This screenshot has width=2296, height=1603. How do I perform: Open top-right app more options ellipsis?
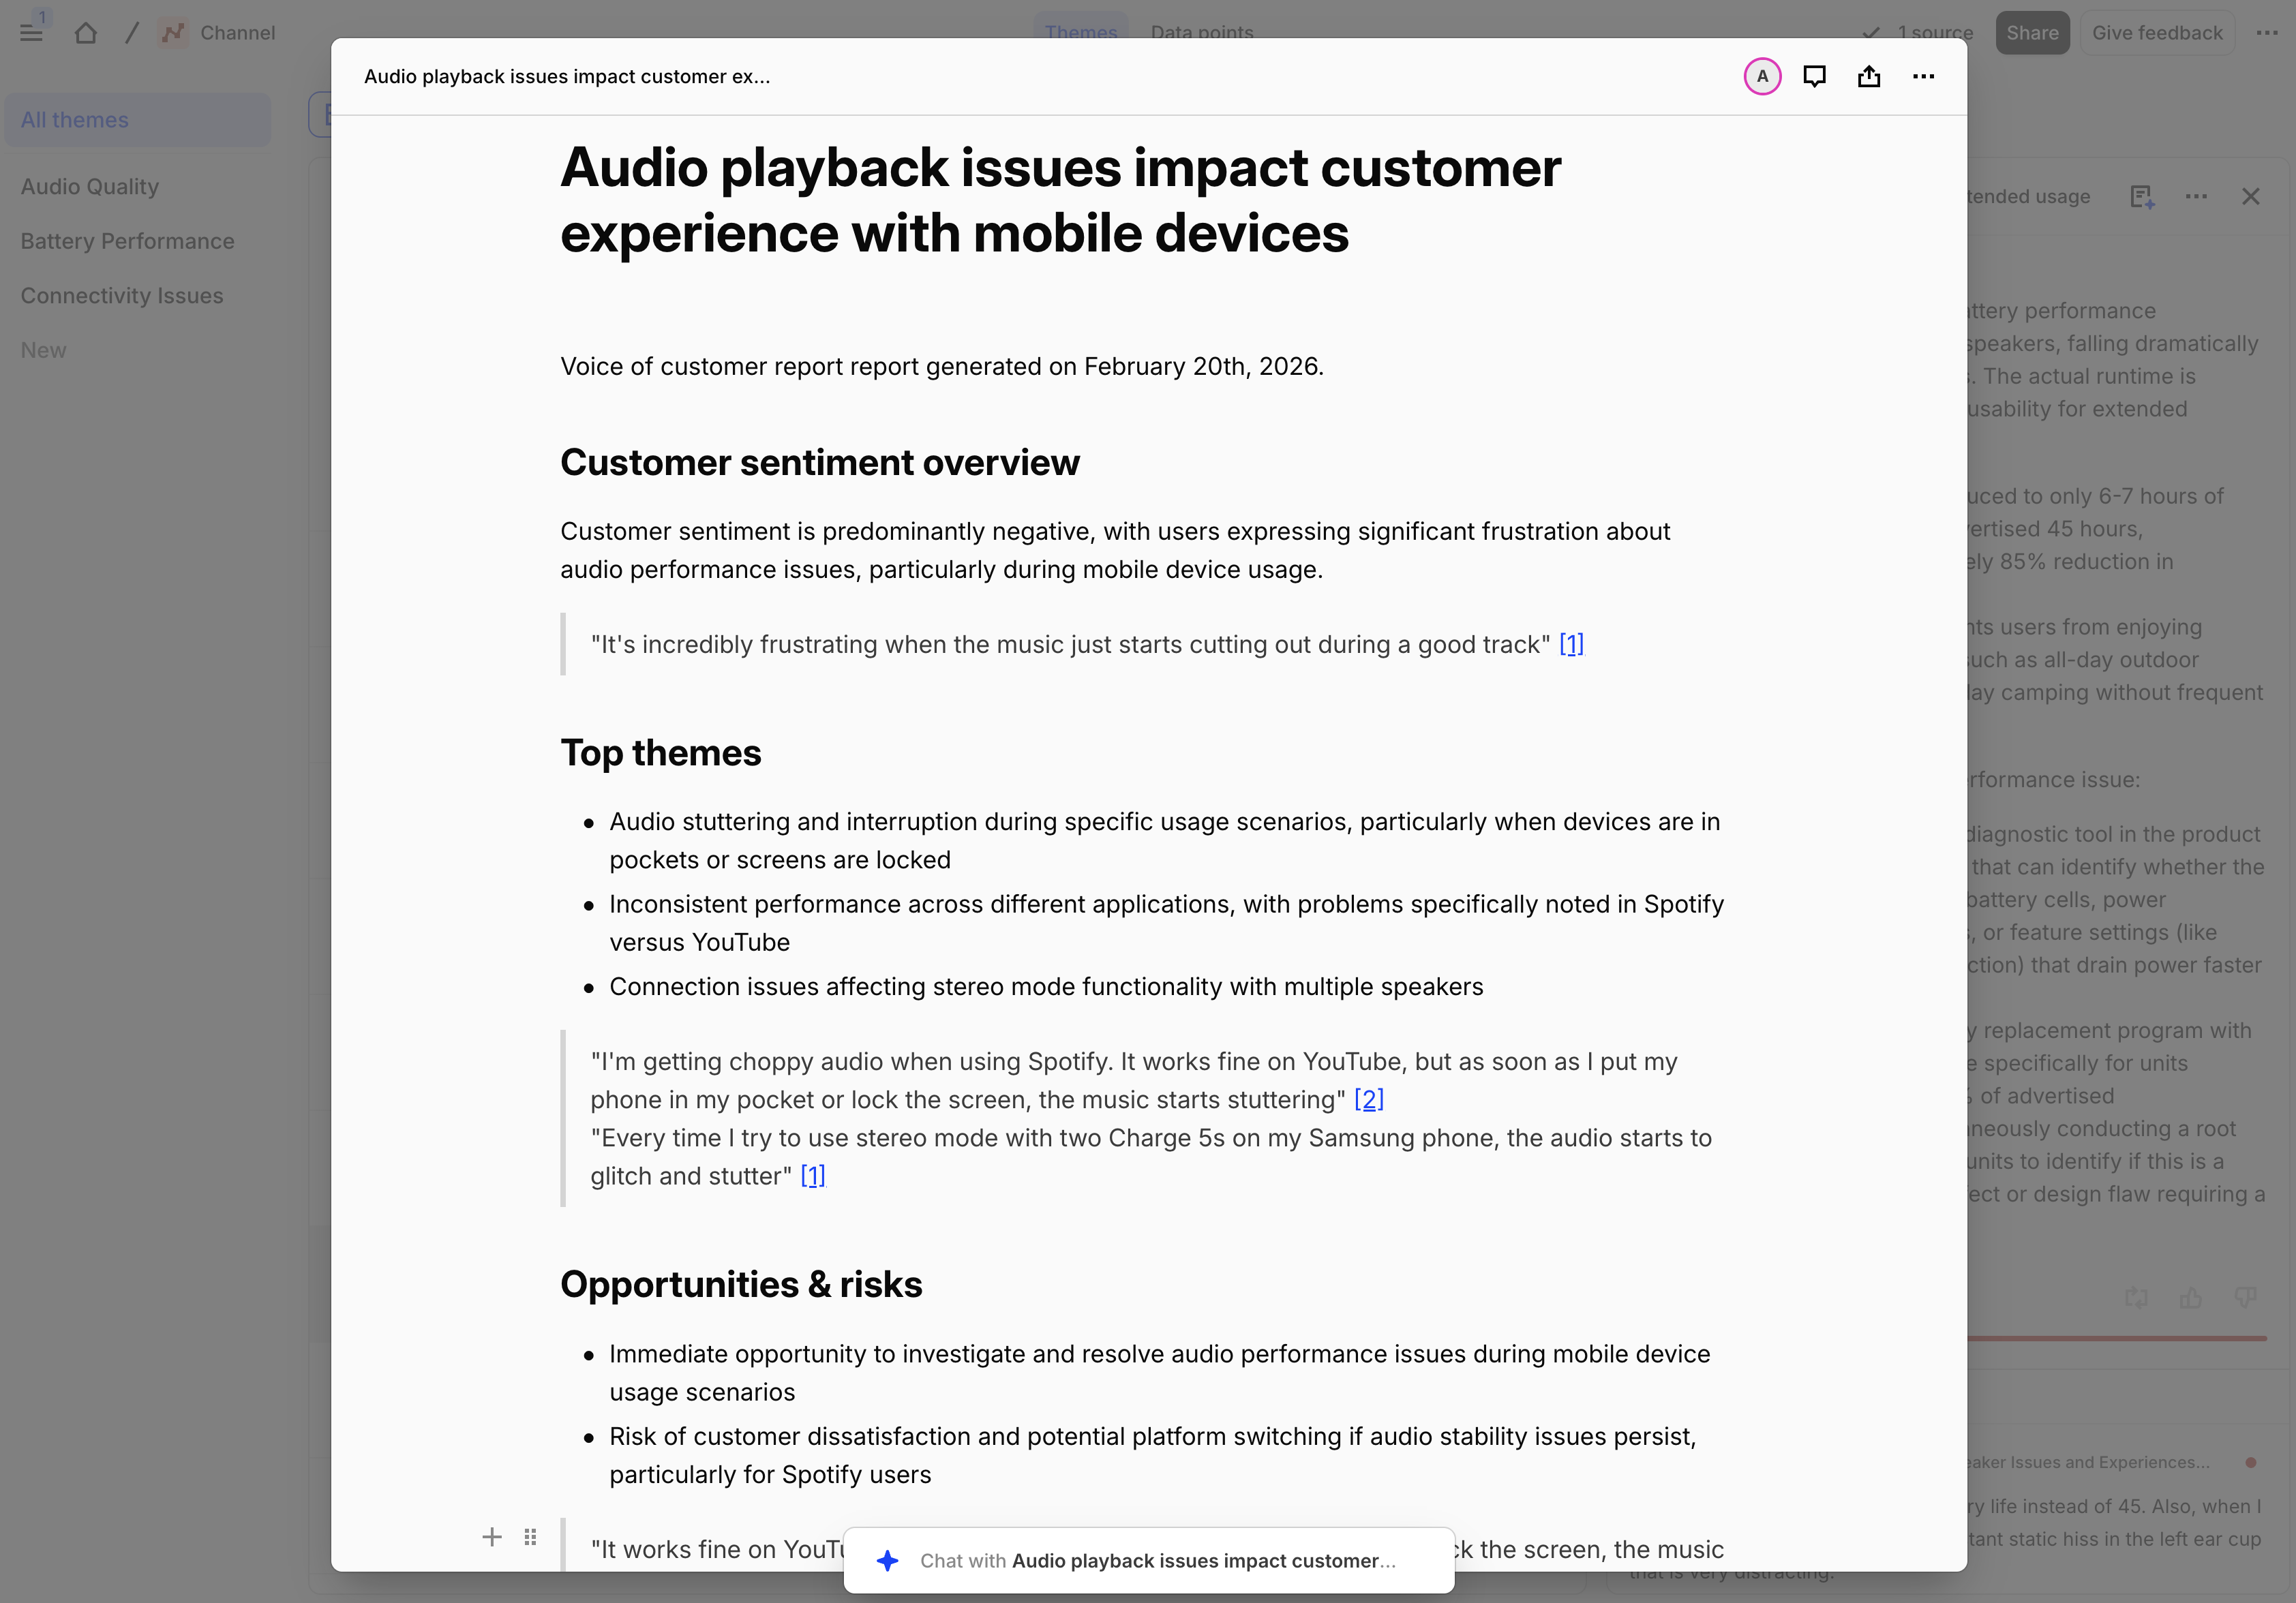pyautogui.click(x=2267, y=32)
